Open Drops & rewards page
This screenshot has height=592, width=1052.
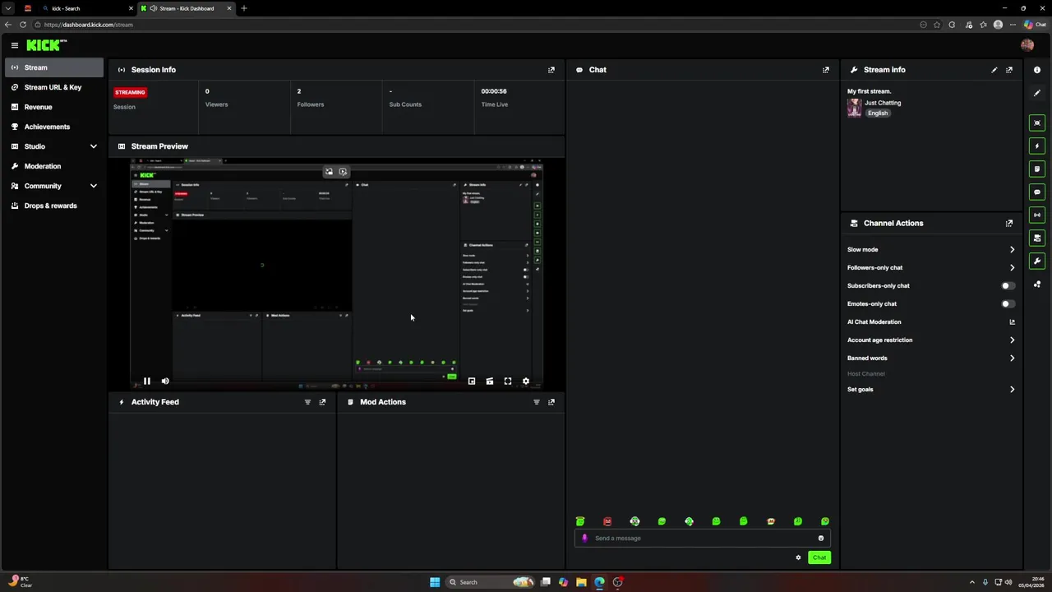pos(54,206)
